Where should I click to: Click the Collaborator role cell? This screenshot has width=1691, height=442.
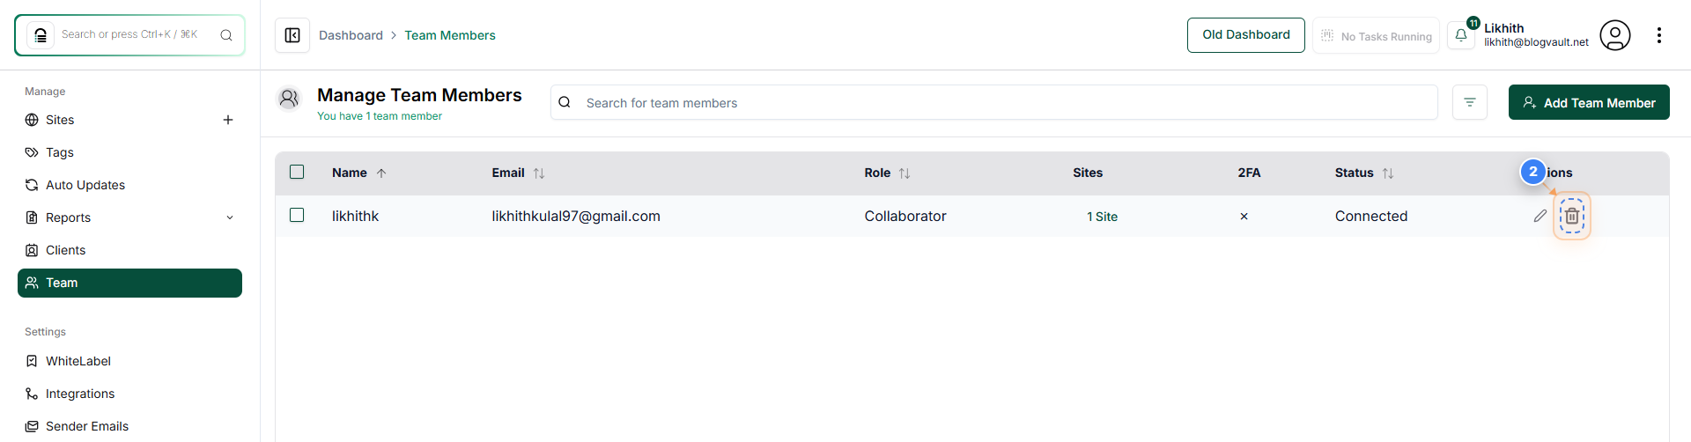point(905,216)
